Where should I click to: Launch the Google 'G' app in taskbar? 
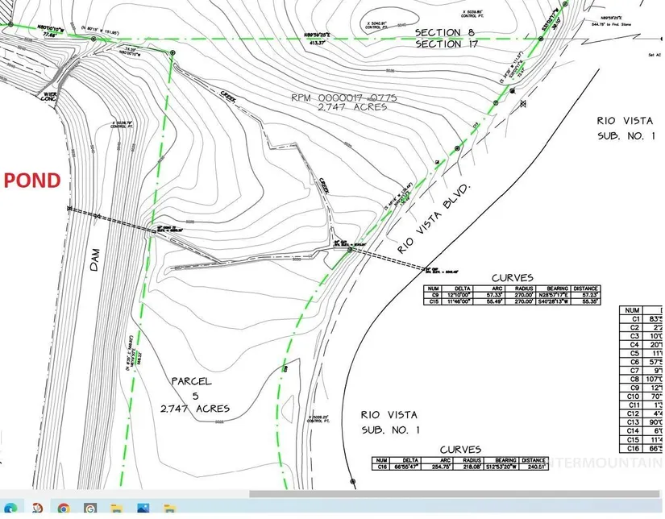pyautogui.click(x=90, y=509)
